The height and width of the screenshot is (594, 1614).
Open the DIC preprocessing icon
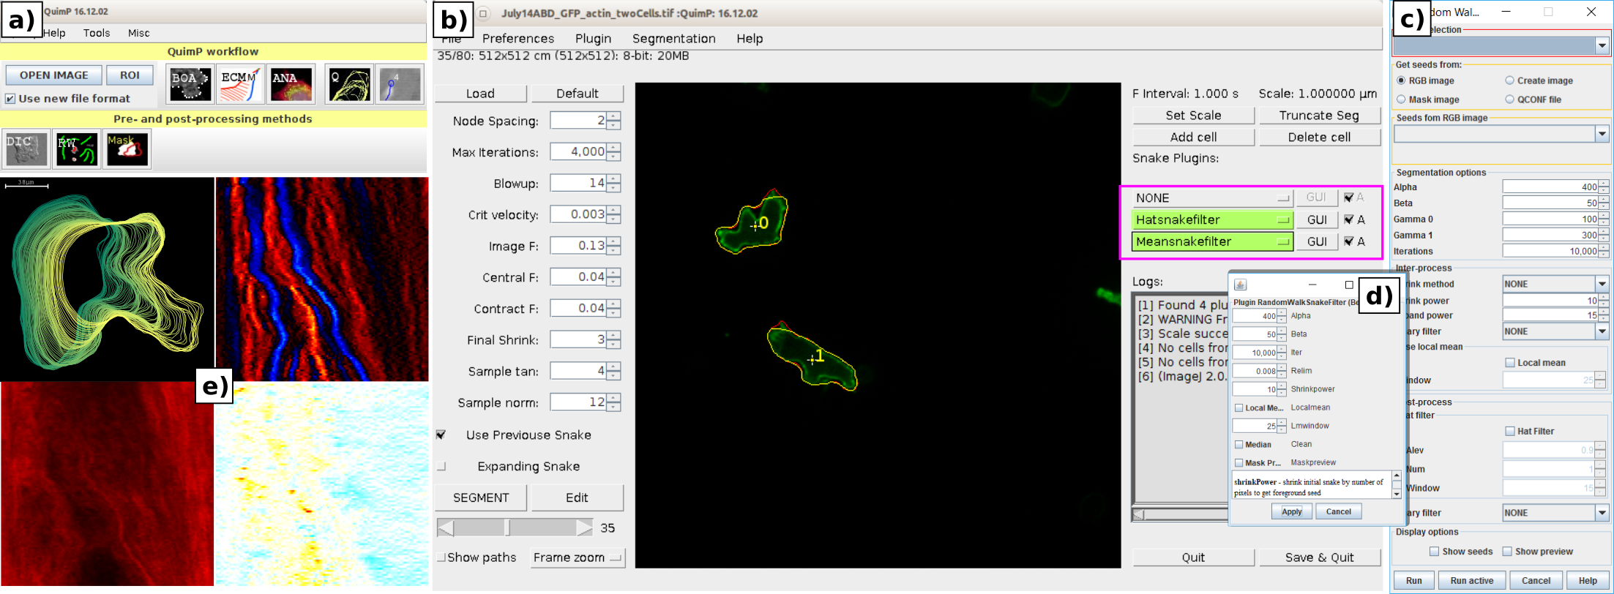click(x=26, y=149)
